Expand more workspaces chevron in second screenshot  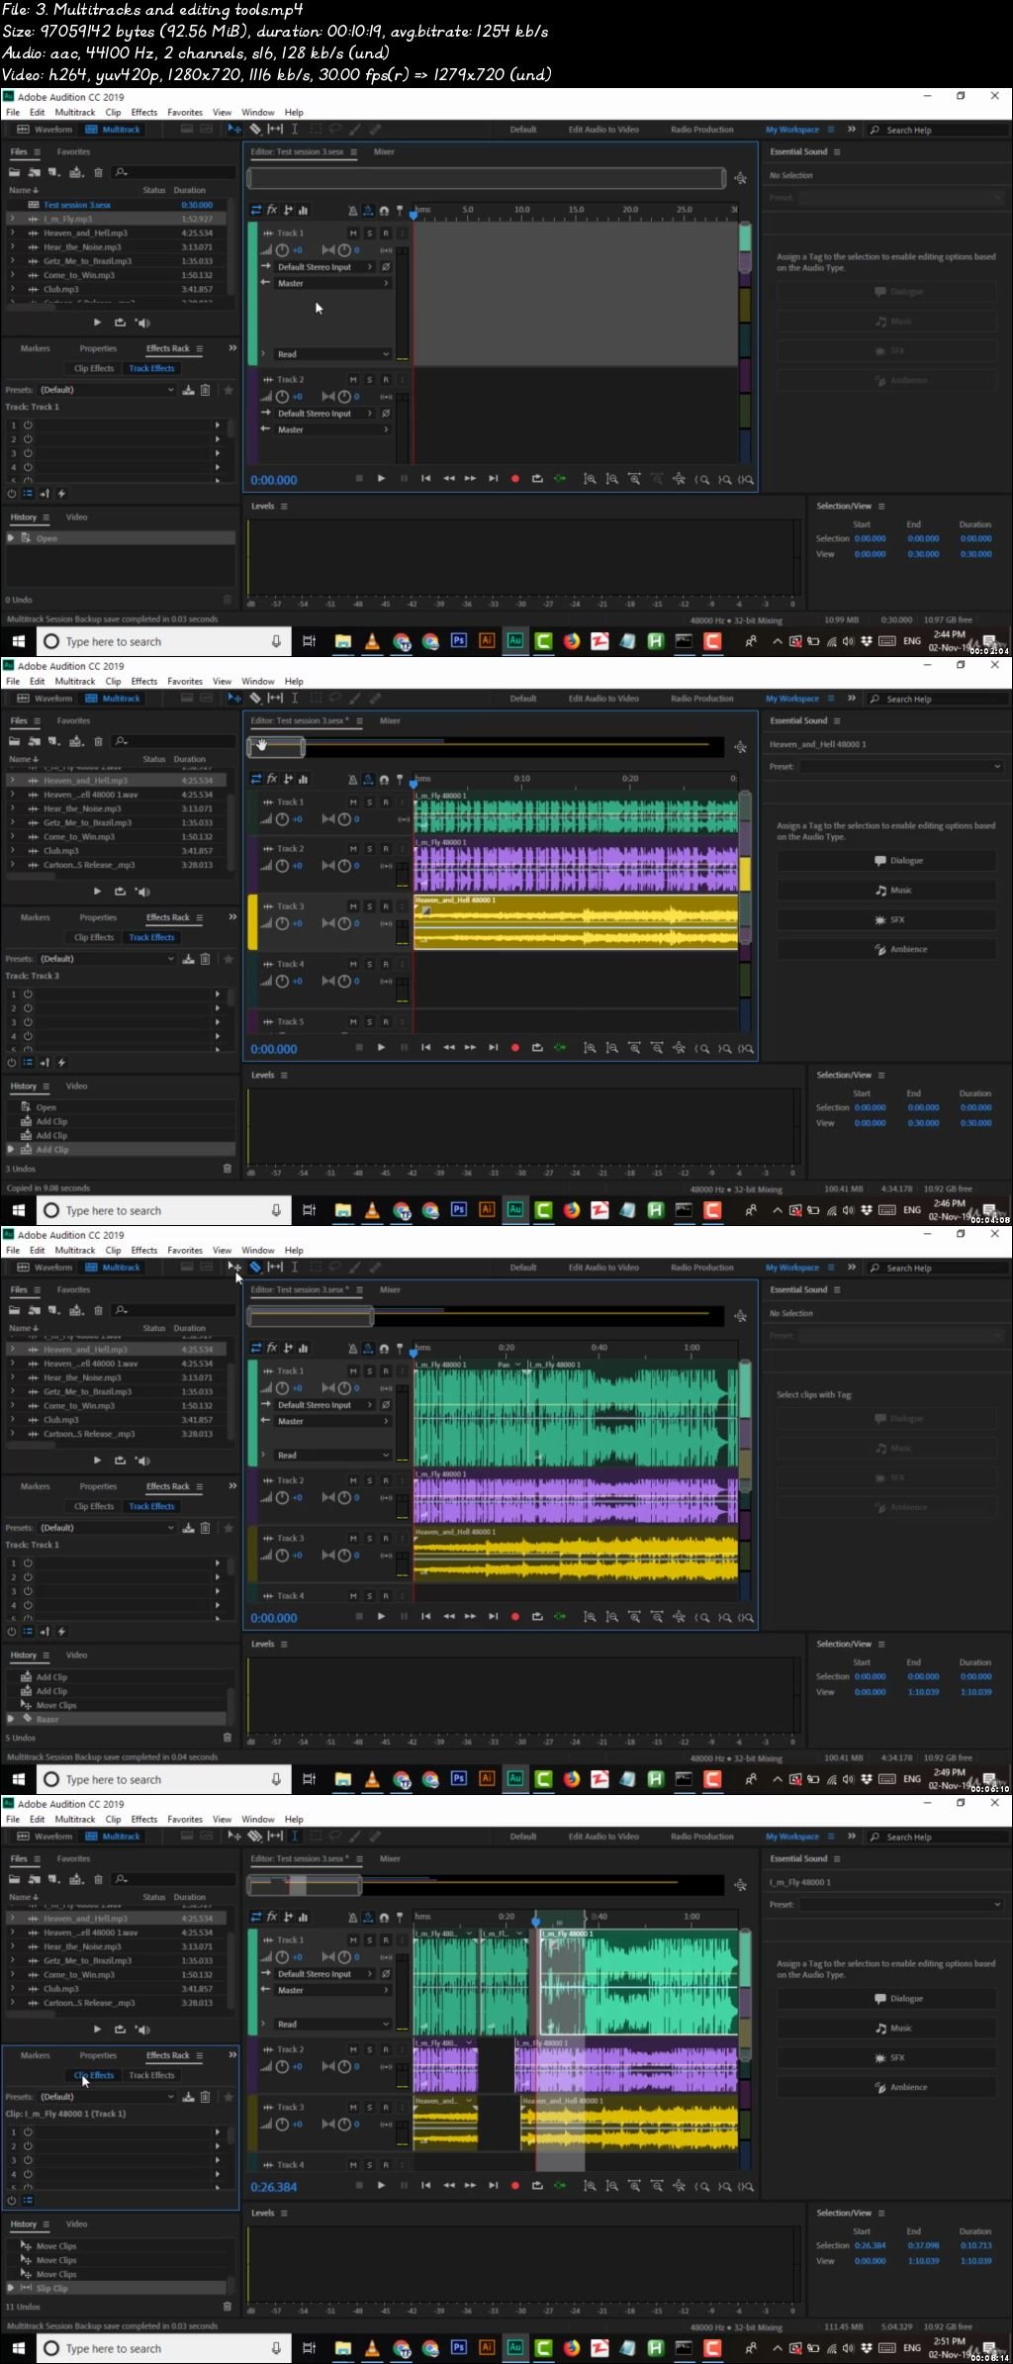[852, 698]
